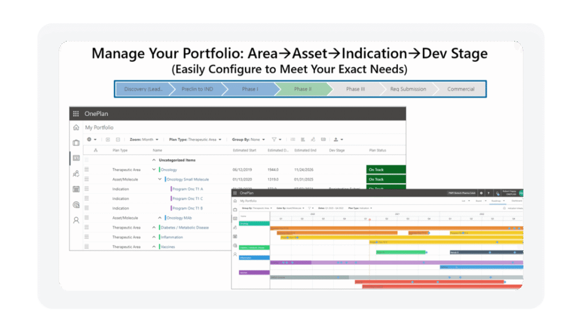Select the Discovery stage chevron
Viewport: 582px width, 332px height.
click(143, 89)
